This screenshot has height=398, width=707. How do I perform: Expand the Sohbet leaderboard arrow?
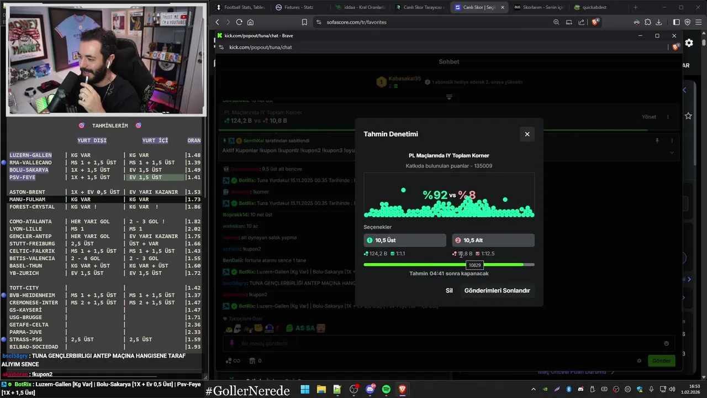coord(449,97)
